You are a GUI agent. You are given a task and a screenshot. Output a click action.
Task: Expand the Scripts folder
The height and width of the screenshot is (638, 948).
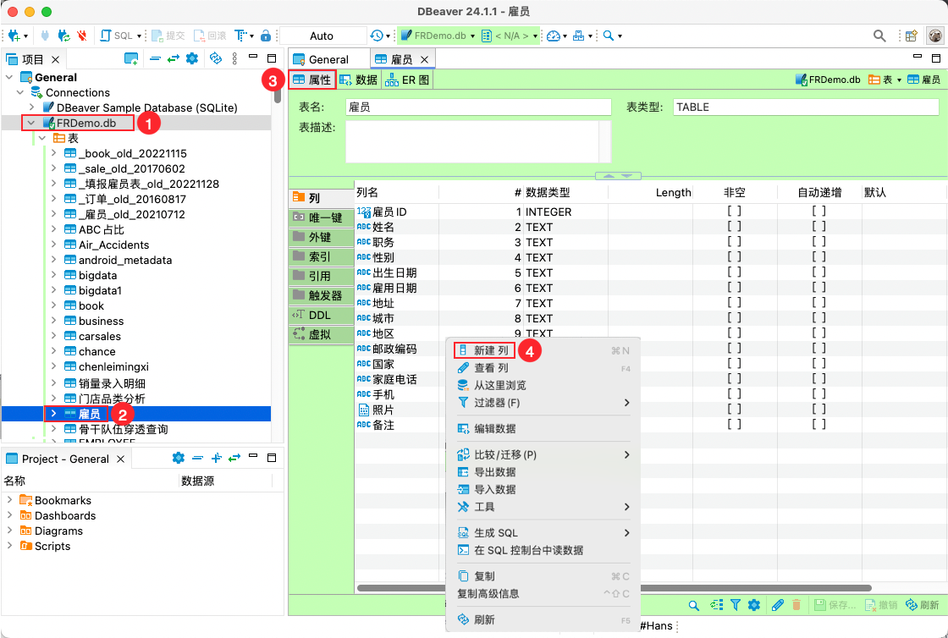[x=9, y=546]
